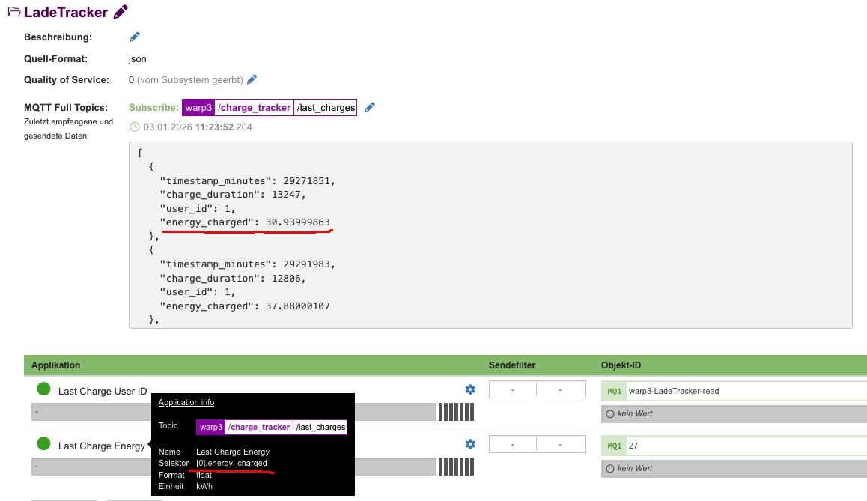Click the 'Application info' tooltip heading
867x501 pixels.
click(186, 402)
